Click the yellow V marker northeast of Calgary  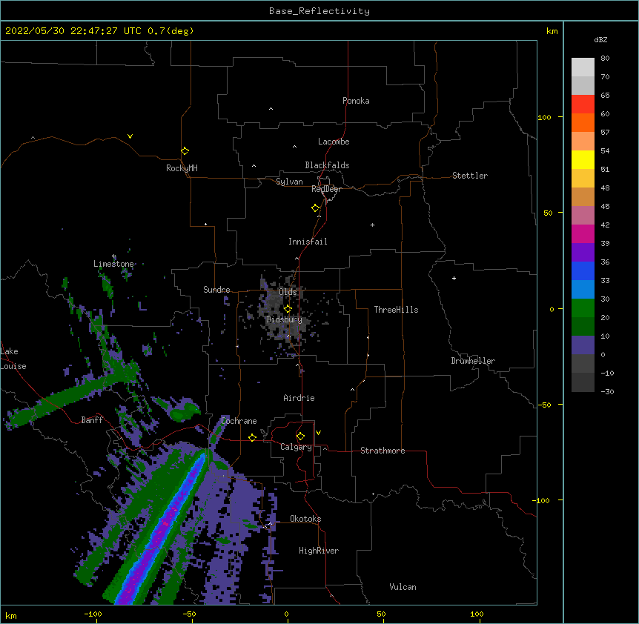click(318, 433)
